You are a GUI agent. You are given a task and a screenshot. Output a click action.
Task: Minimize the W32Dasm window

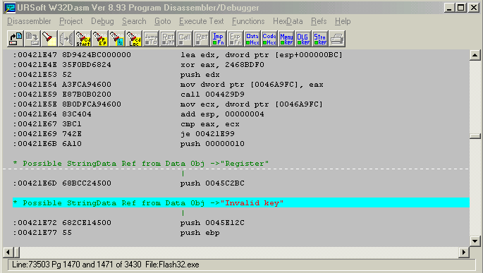(x=449, y=8)
